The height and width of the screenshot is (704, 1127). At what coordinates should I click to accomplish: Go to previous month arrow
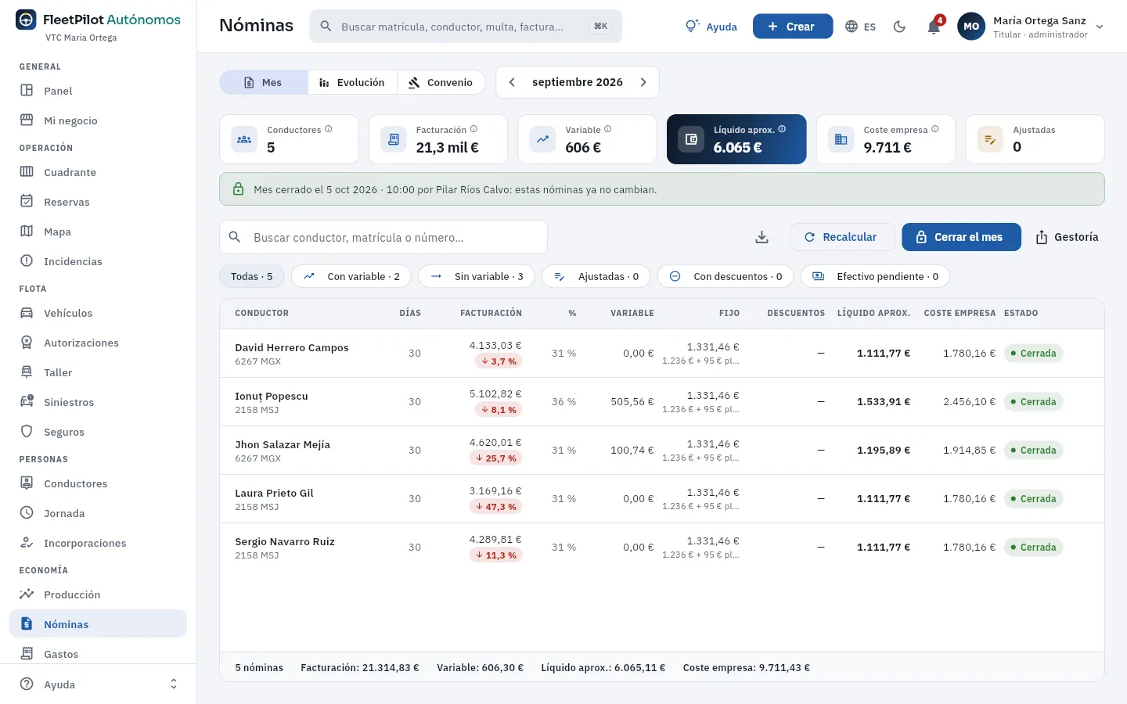pos(512,82)
